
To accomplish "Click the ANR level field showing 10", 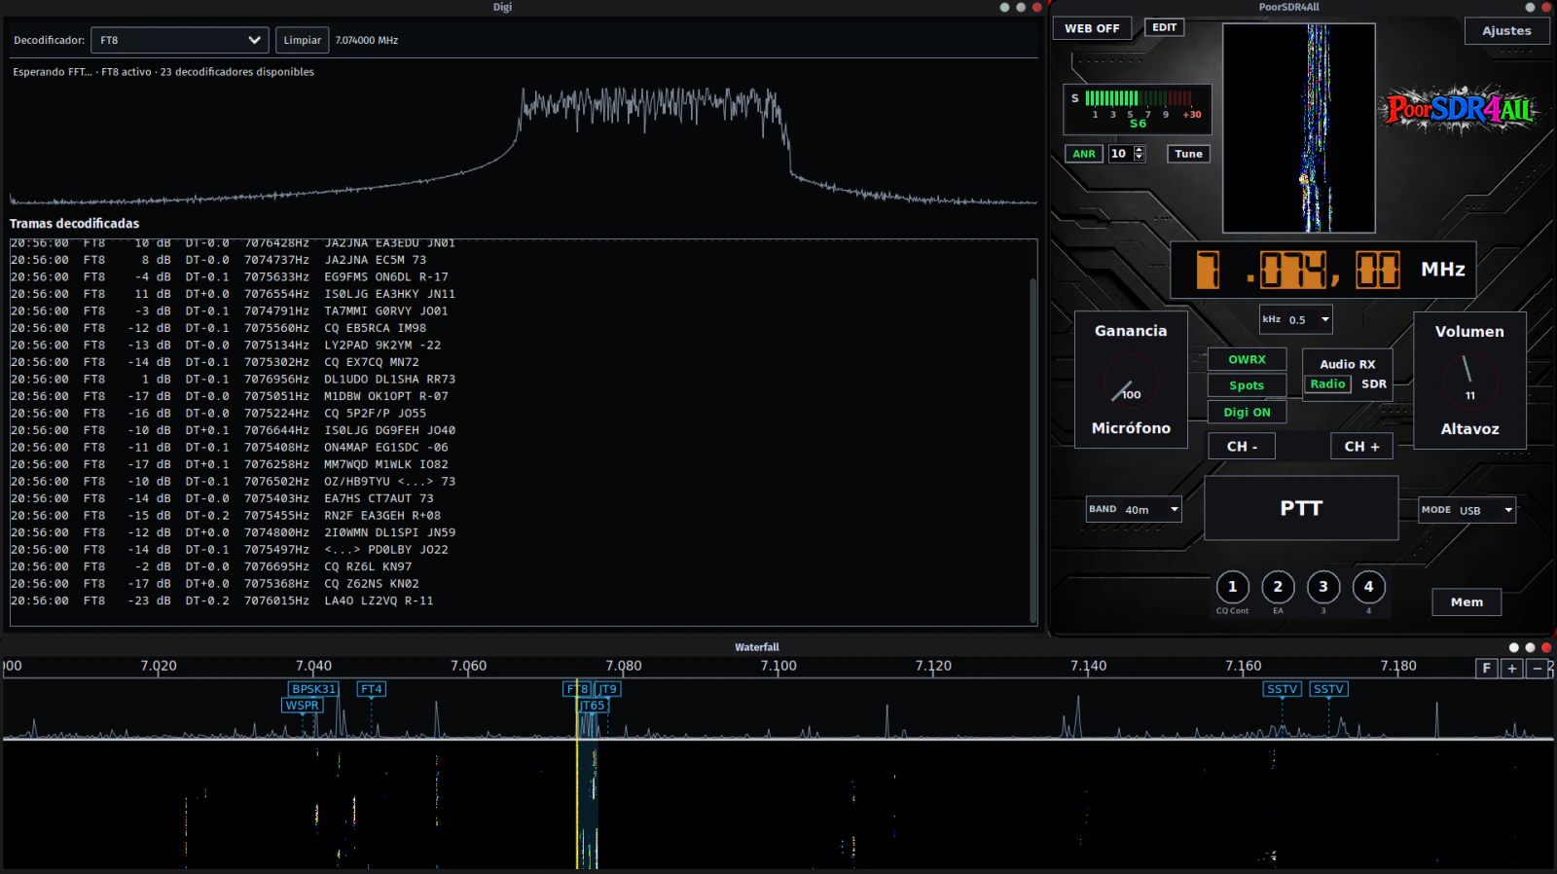I will [1120, 154].
